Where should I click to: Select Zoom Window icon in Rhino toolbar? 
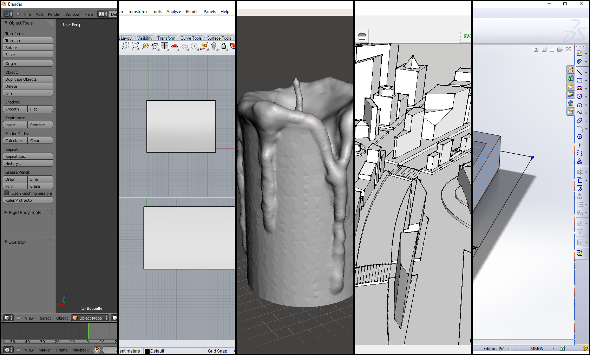[125, 46]
